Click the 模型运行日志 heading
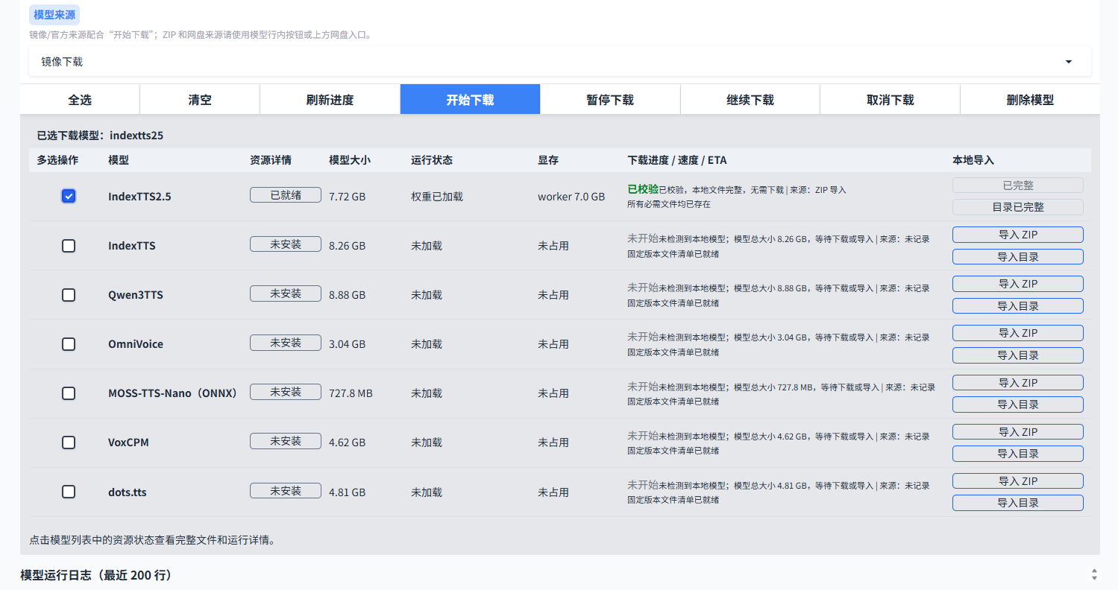Viewport: 1118px width, 590px height. pyautogui.click(x=96, y=575)
